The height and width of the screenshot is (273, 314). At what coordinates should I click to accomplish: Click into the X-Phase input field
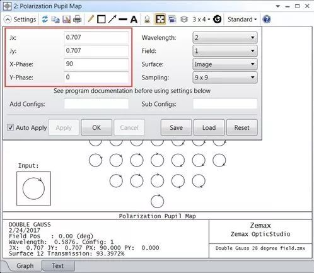96,64
